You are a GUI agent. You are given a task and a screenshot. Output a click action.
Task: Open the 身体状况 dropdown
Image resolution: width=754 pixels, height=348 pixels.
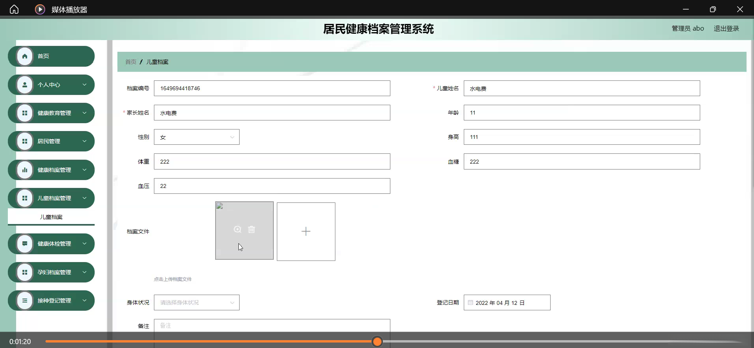[197, 302]
